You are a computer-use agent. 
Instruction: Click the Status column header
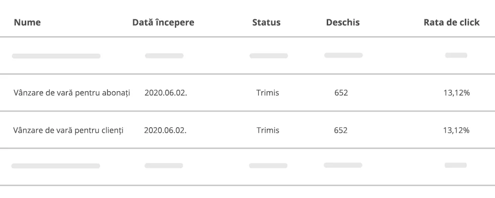click(266, 22)
